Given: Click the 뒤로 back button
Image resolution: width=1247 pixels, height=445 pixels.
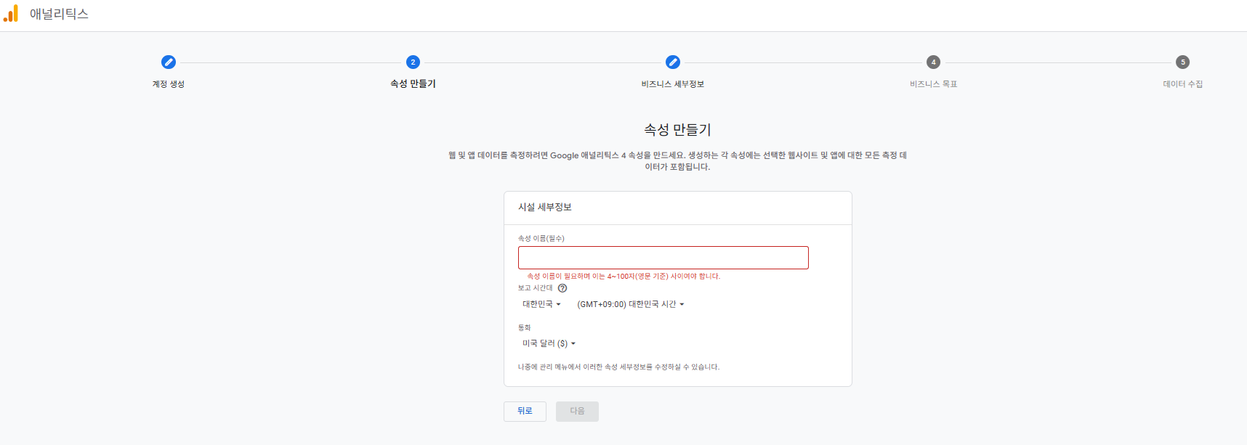Looking at the screenshot, I should 525,412.
